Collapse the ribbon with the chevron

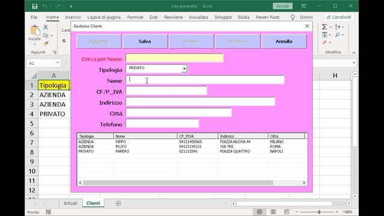(354, 52)
